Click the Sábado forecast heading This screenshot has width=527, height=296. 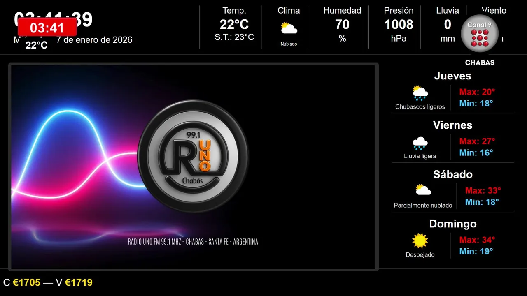(x=452, y=174)
